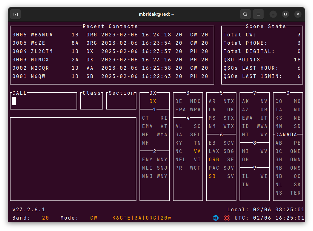Maximize the terminal window
Screen dimensions: 313x231
click(x=286, y=14)
